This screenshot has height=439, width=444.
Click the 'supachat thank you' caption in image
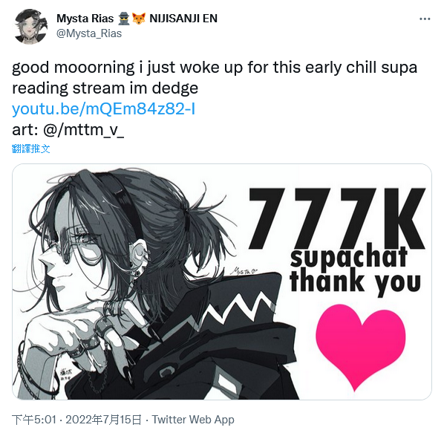click(355, 270)
